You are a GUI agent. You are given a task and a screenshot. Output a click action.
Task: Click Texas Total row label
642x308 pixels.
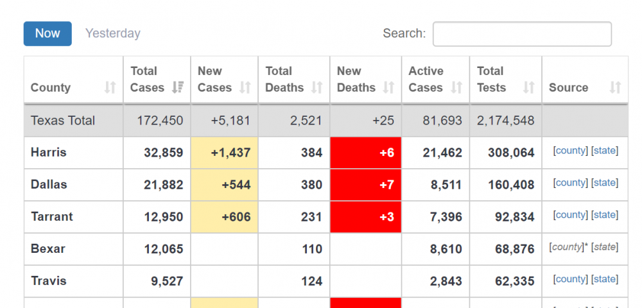pos(63,121)
